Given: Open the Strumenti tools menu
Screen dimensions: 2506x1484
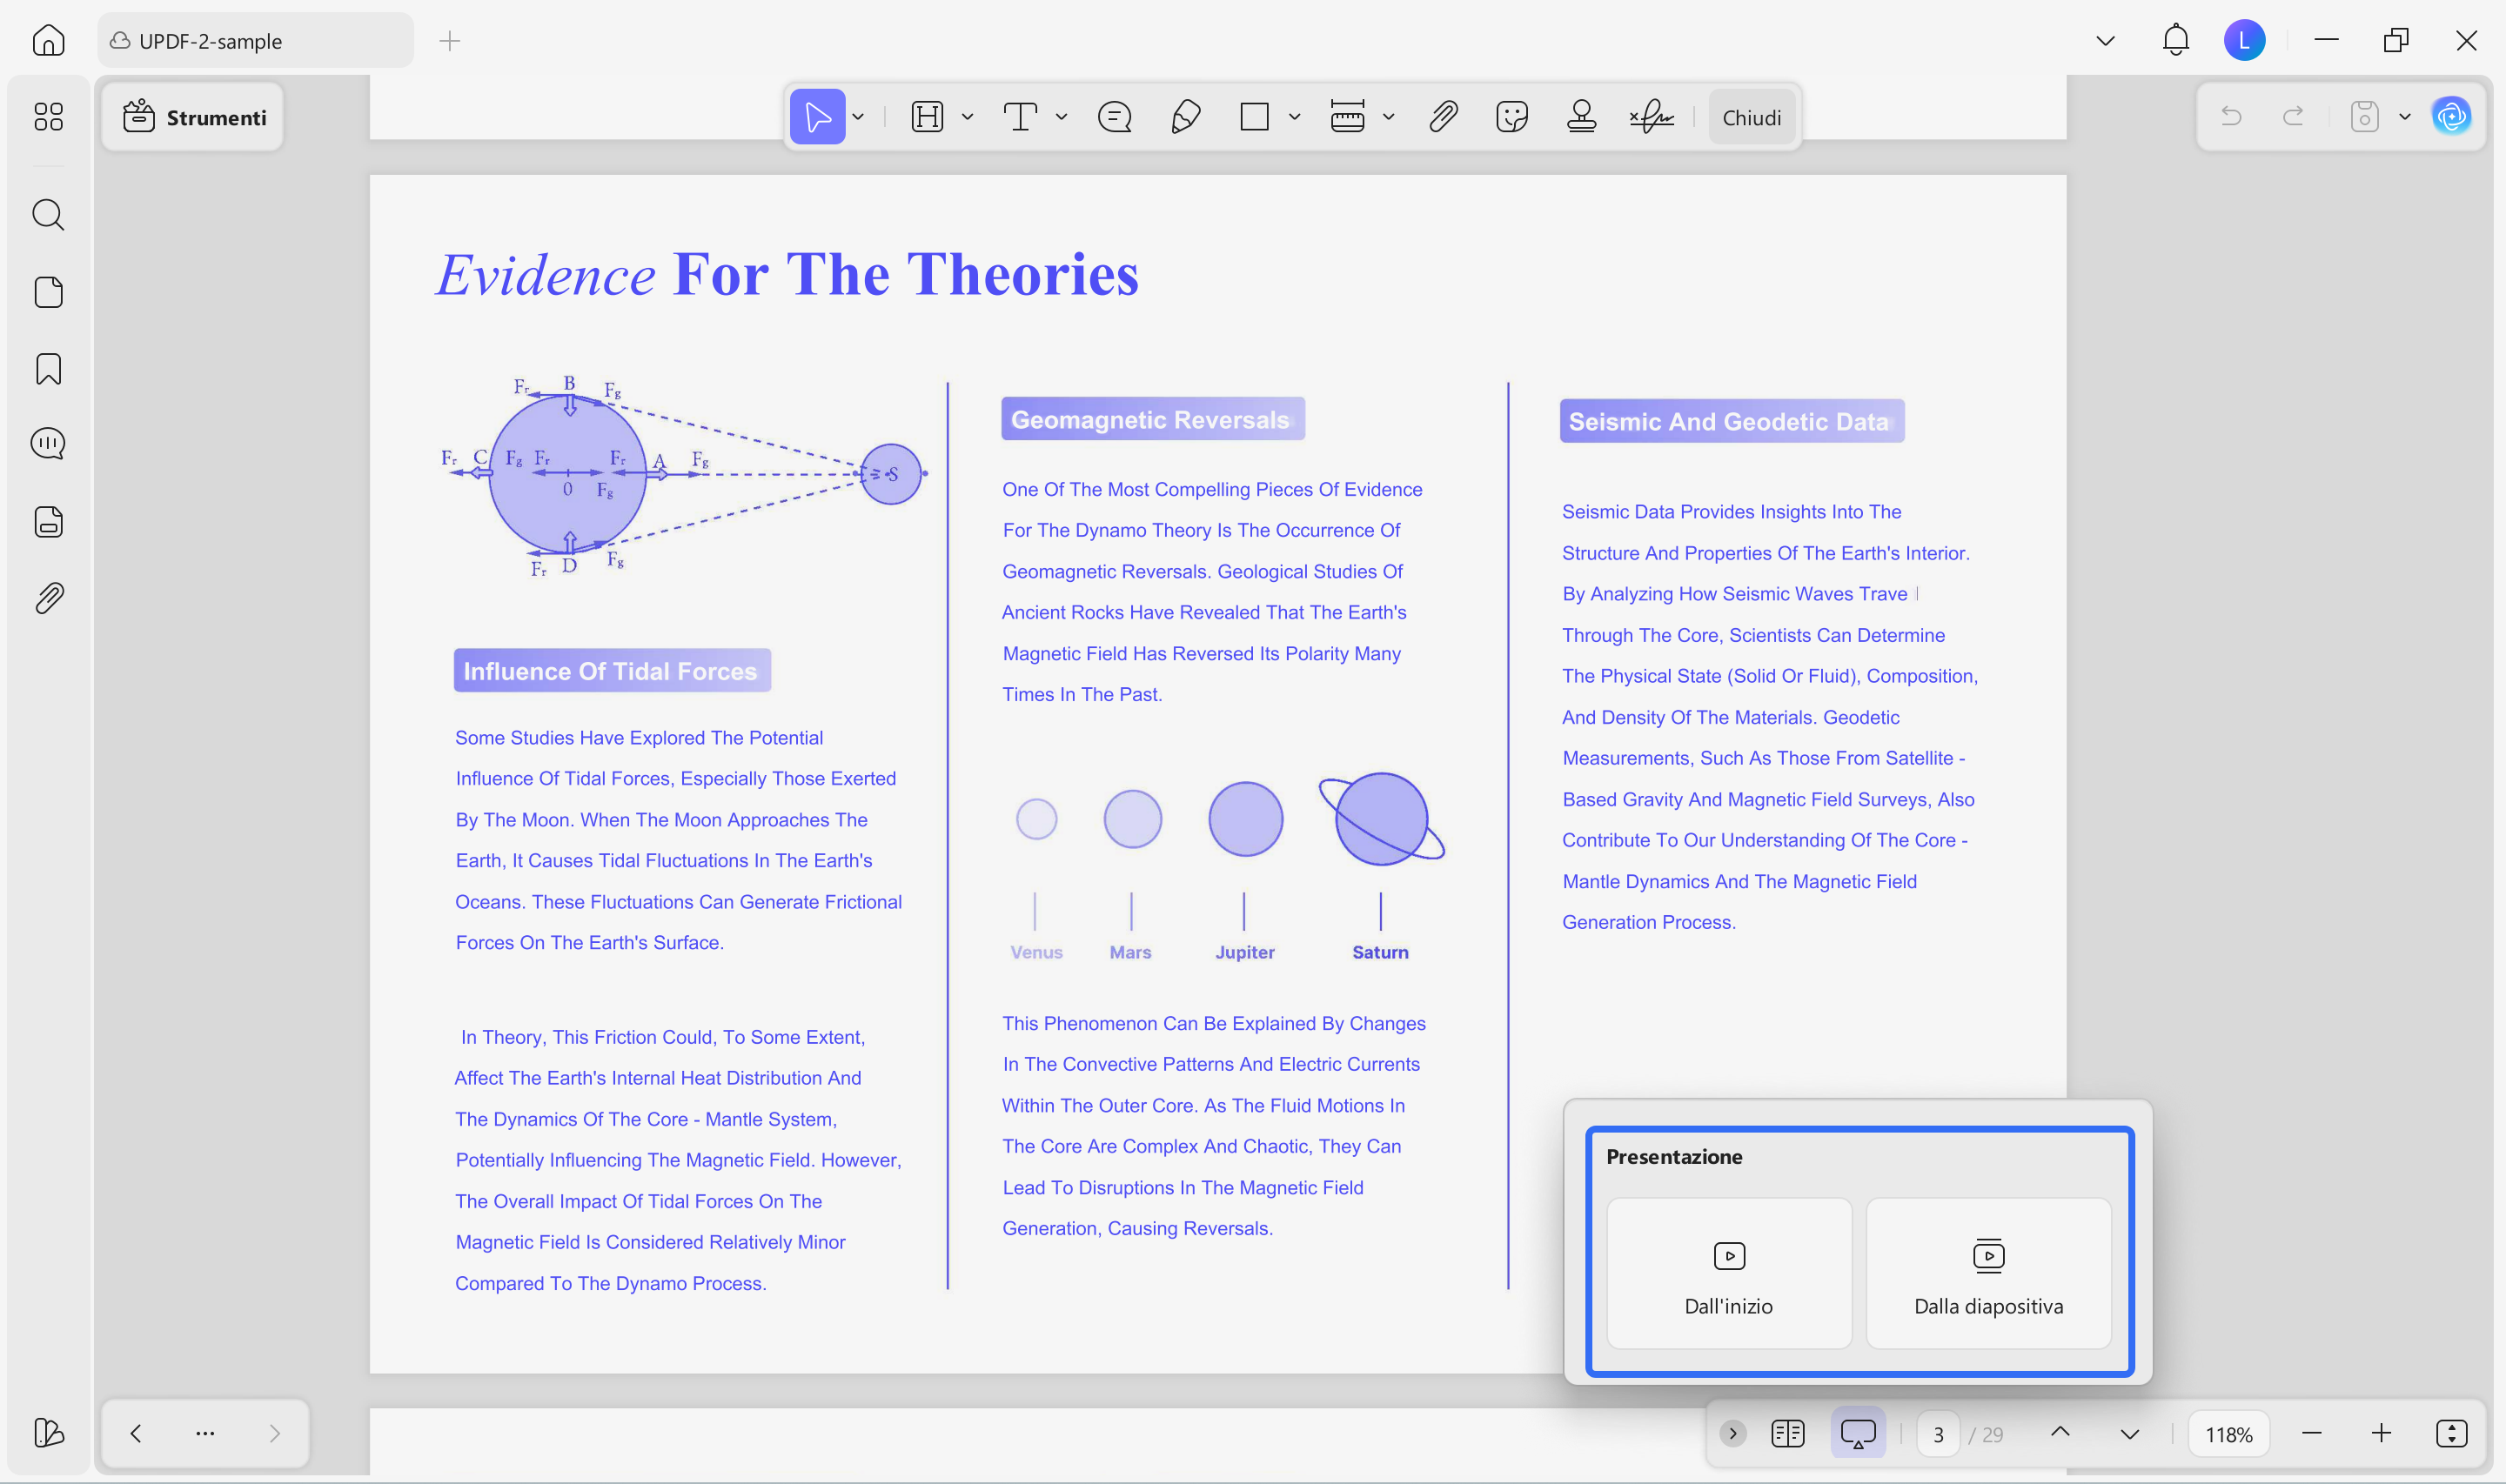Looking at the screenshot, I should pos(193,117).
